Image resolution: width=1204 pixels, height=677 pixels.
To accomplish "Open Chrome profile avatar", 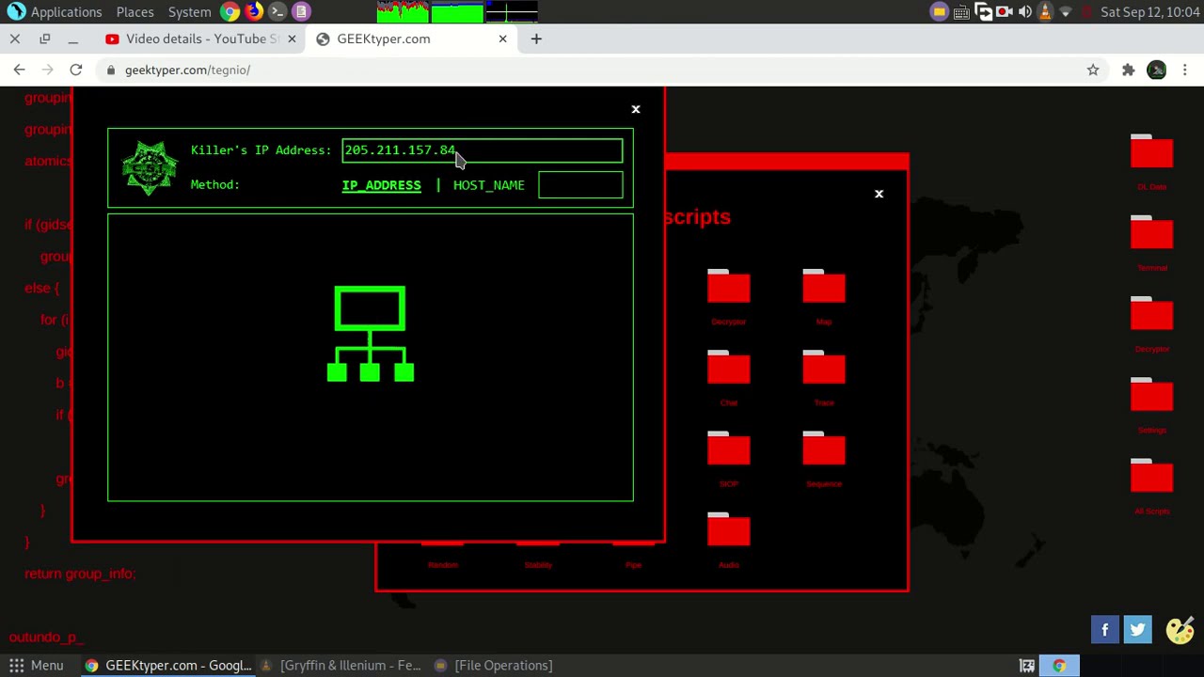I will tap(1157, 70).
